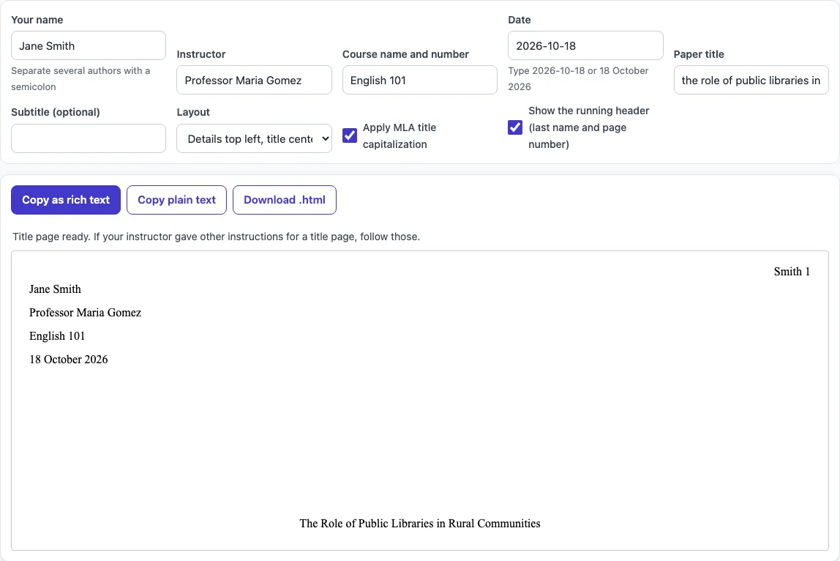Click the 'Your name' label
The height and width of the screenshot is (561, 840).
pyautogui.click(x=37, y=20)
